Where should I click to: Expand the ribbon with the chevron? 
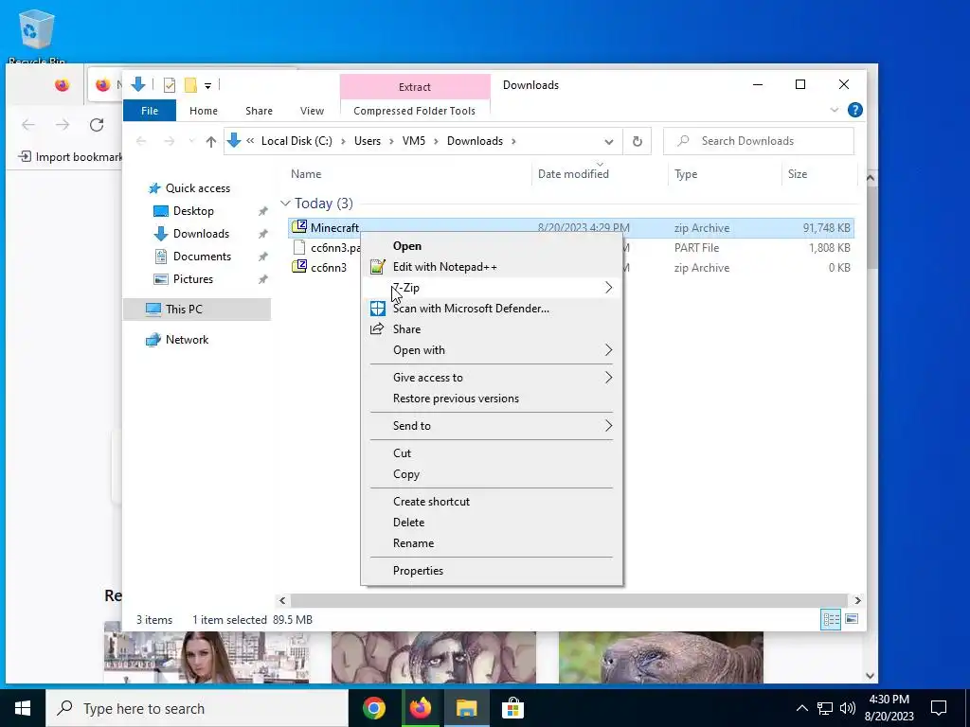pos(834,110)
